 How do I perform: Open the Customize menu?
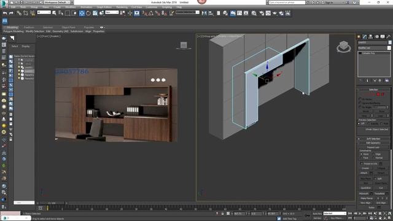(x=152, y=7)
